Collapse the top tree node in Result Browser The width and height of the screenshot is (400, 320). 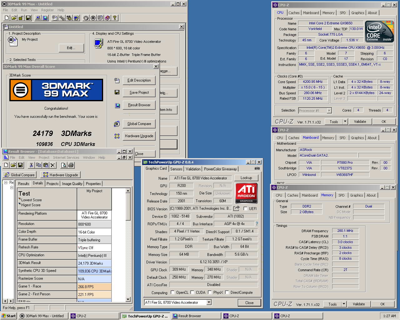click(x=6, y=182)
